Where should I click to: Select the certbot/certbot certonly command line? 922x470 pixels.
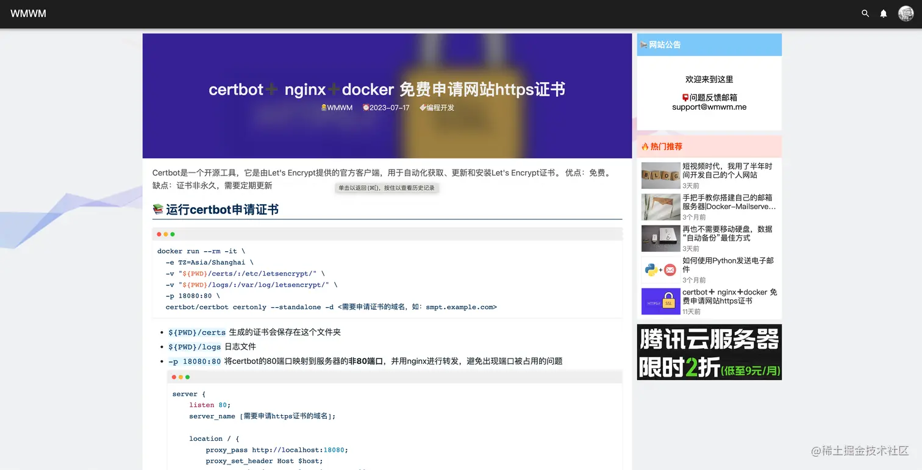tap(331, 307)
